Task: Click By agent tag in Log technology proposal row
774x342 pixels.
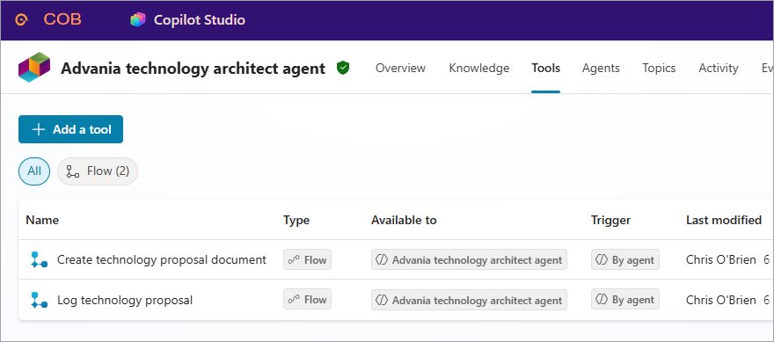Action: tap(625, 300)
